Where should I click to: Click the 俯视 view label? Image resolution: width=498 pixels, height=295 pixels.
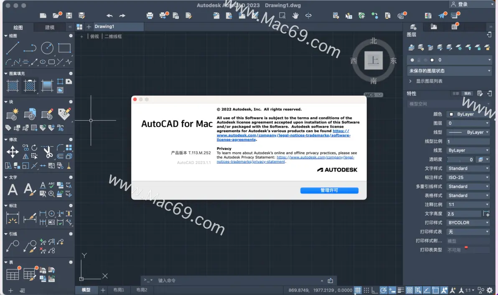(94, 36)
